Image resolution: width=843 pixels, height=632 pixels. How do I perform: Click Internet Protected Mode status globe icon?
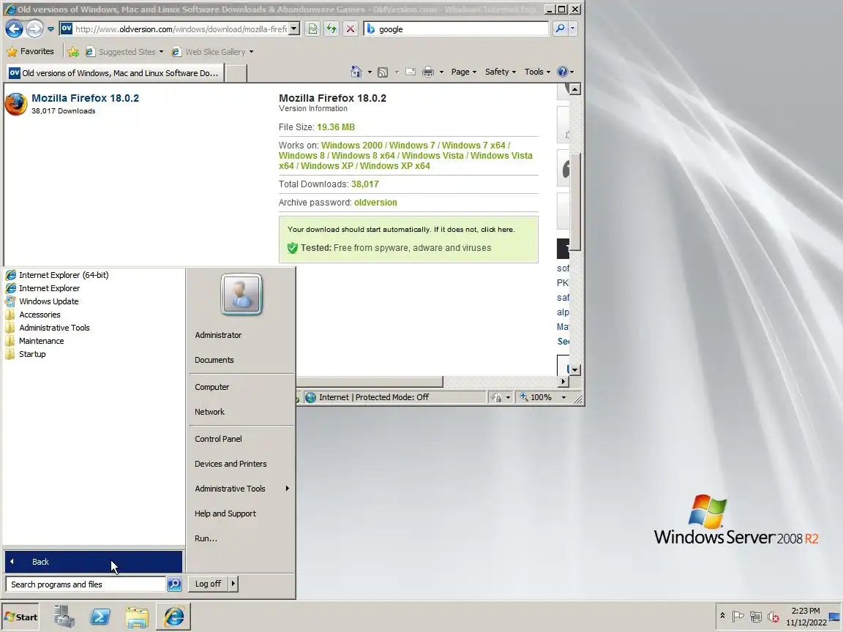click(x=310, y=397)
